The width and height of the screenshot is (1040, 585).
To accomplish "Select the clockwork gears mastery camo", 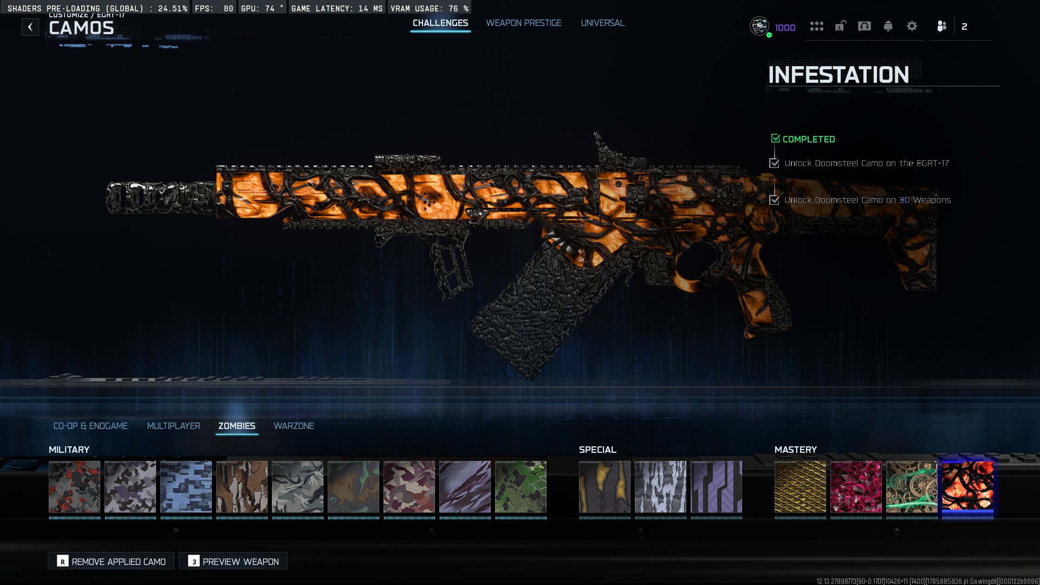I will pyautogui.click(x=912, y=487).
